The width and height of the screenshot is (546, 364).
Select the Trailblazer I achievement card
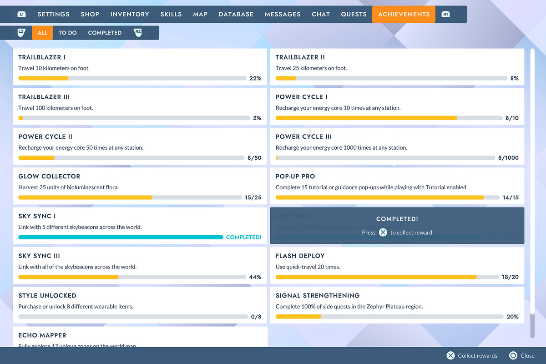(x=140, y=66)
